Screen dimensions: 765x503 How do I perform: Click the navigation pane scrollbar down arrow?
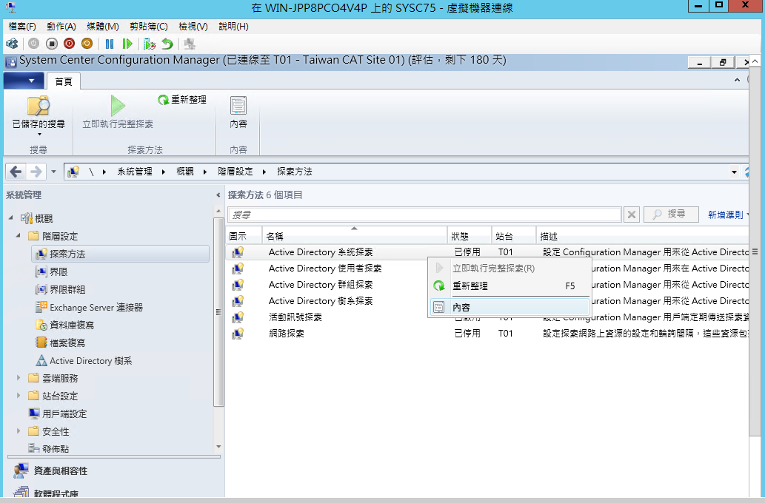click(218, 447)
